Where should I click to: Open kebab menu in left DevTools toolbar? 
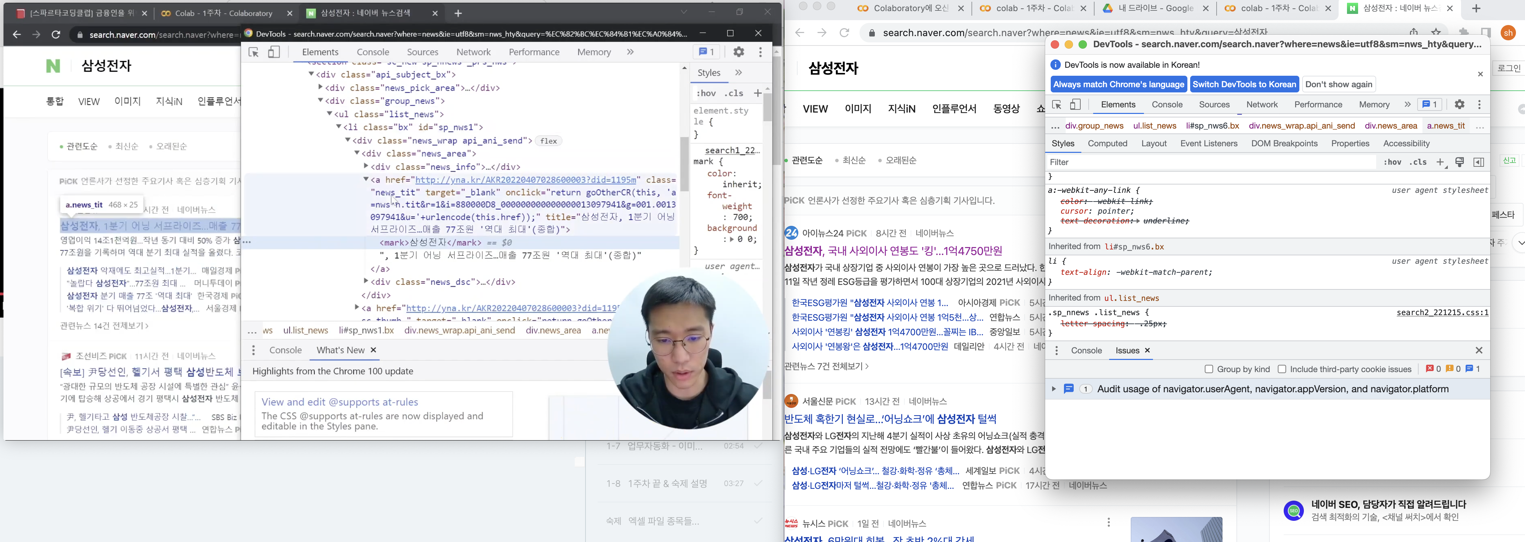760,52
